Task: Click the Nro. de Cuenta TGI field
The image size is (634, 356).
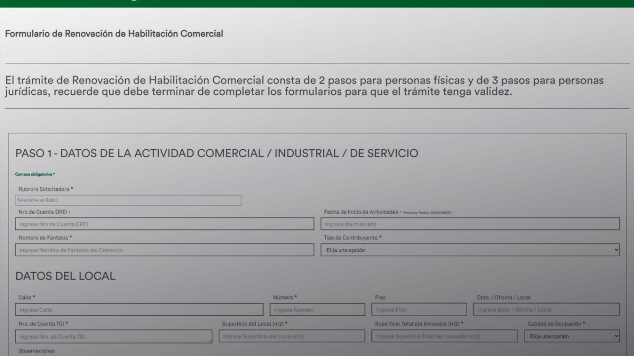Action: coord(114,336)
